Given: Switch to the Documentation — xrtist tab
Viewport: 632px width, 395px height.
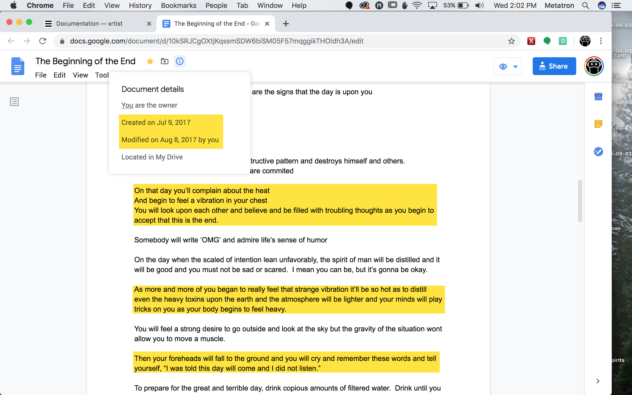Looking at the screenshot, I should [x=89, y=24].
